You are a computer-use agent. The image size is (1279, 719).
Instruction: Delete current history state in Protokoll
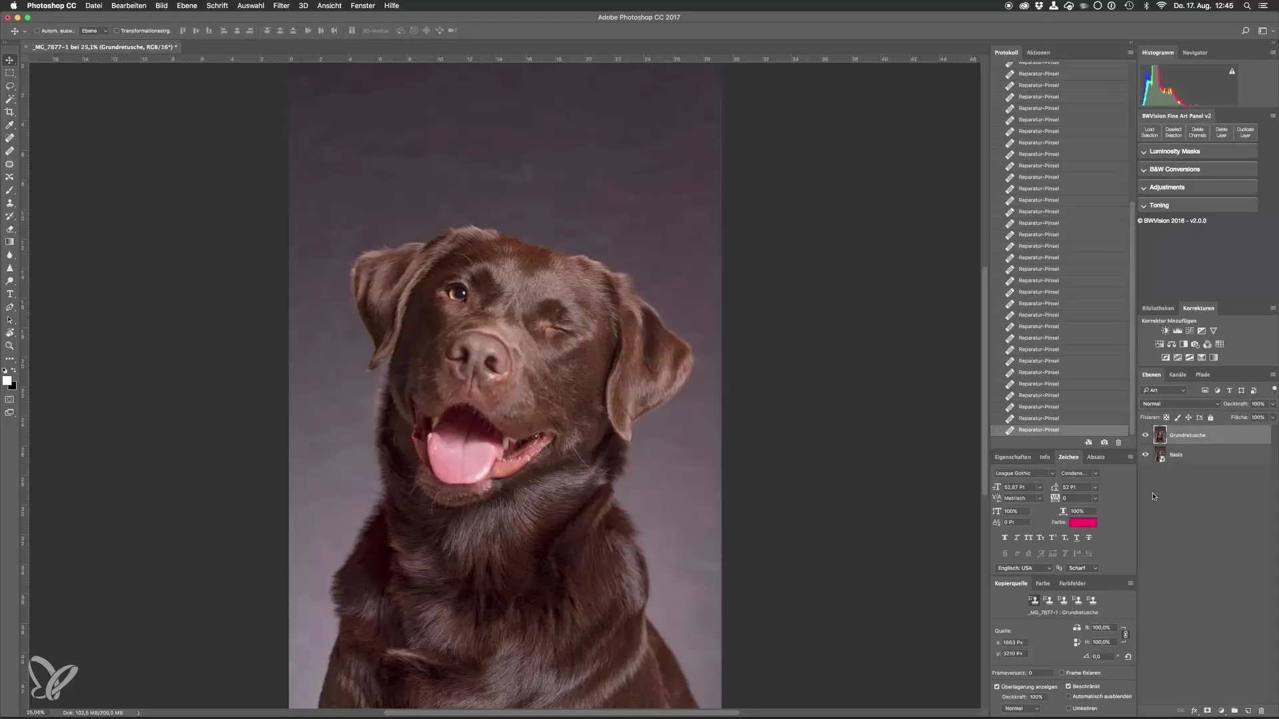[1118, 442]
